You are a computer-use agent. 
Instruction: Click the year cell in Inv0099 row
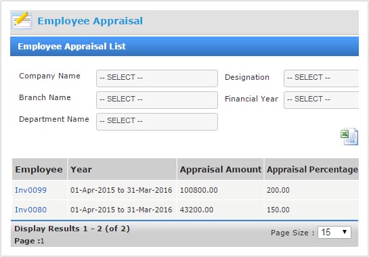(122, 190)
